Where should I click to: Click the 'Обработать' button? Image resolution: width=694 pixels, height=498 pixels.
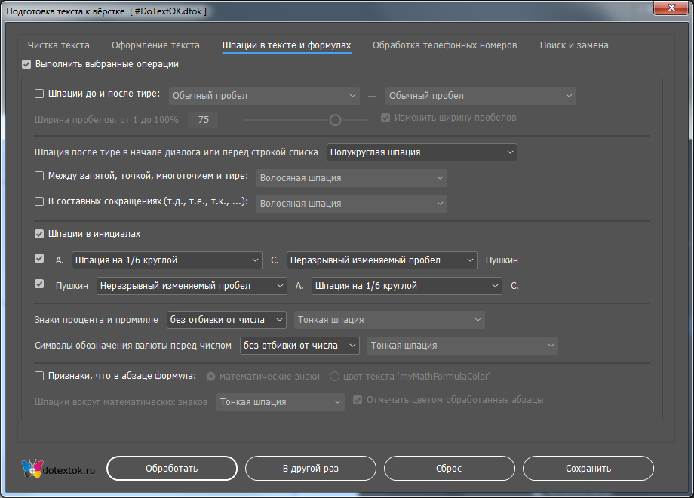coord(172,469)
